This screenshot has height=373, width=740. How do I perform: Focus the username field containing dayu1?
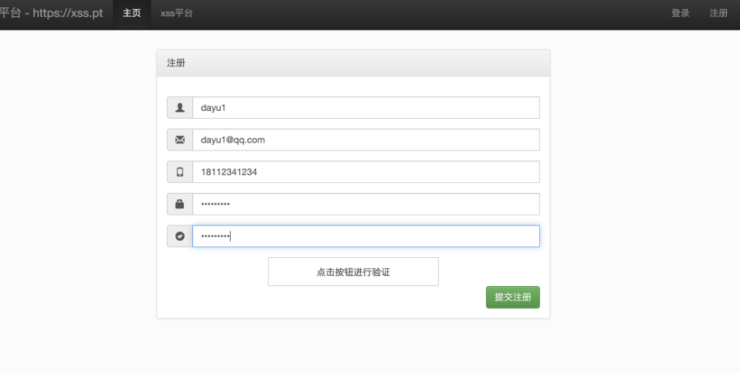[x=366, y=107]
